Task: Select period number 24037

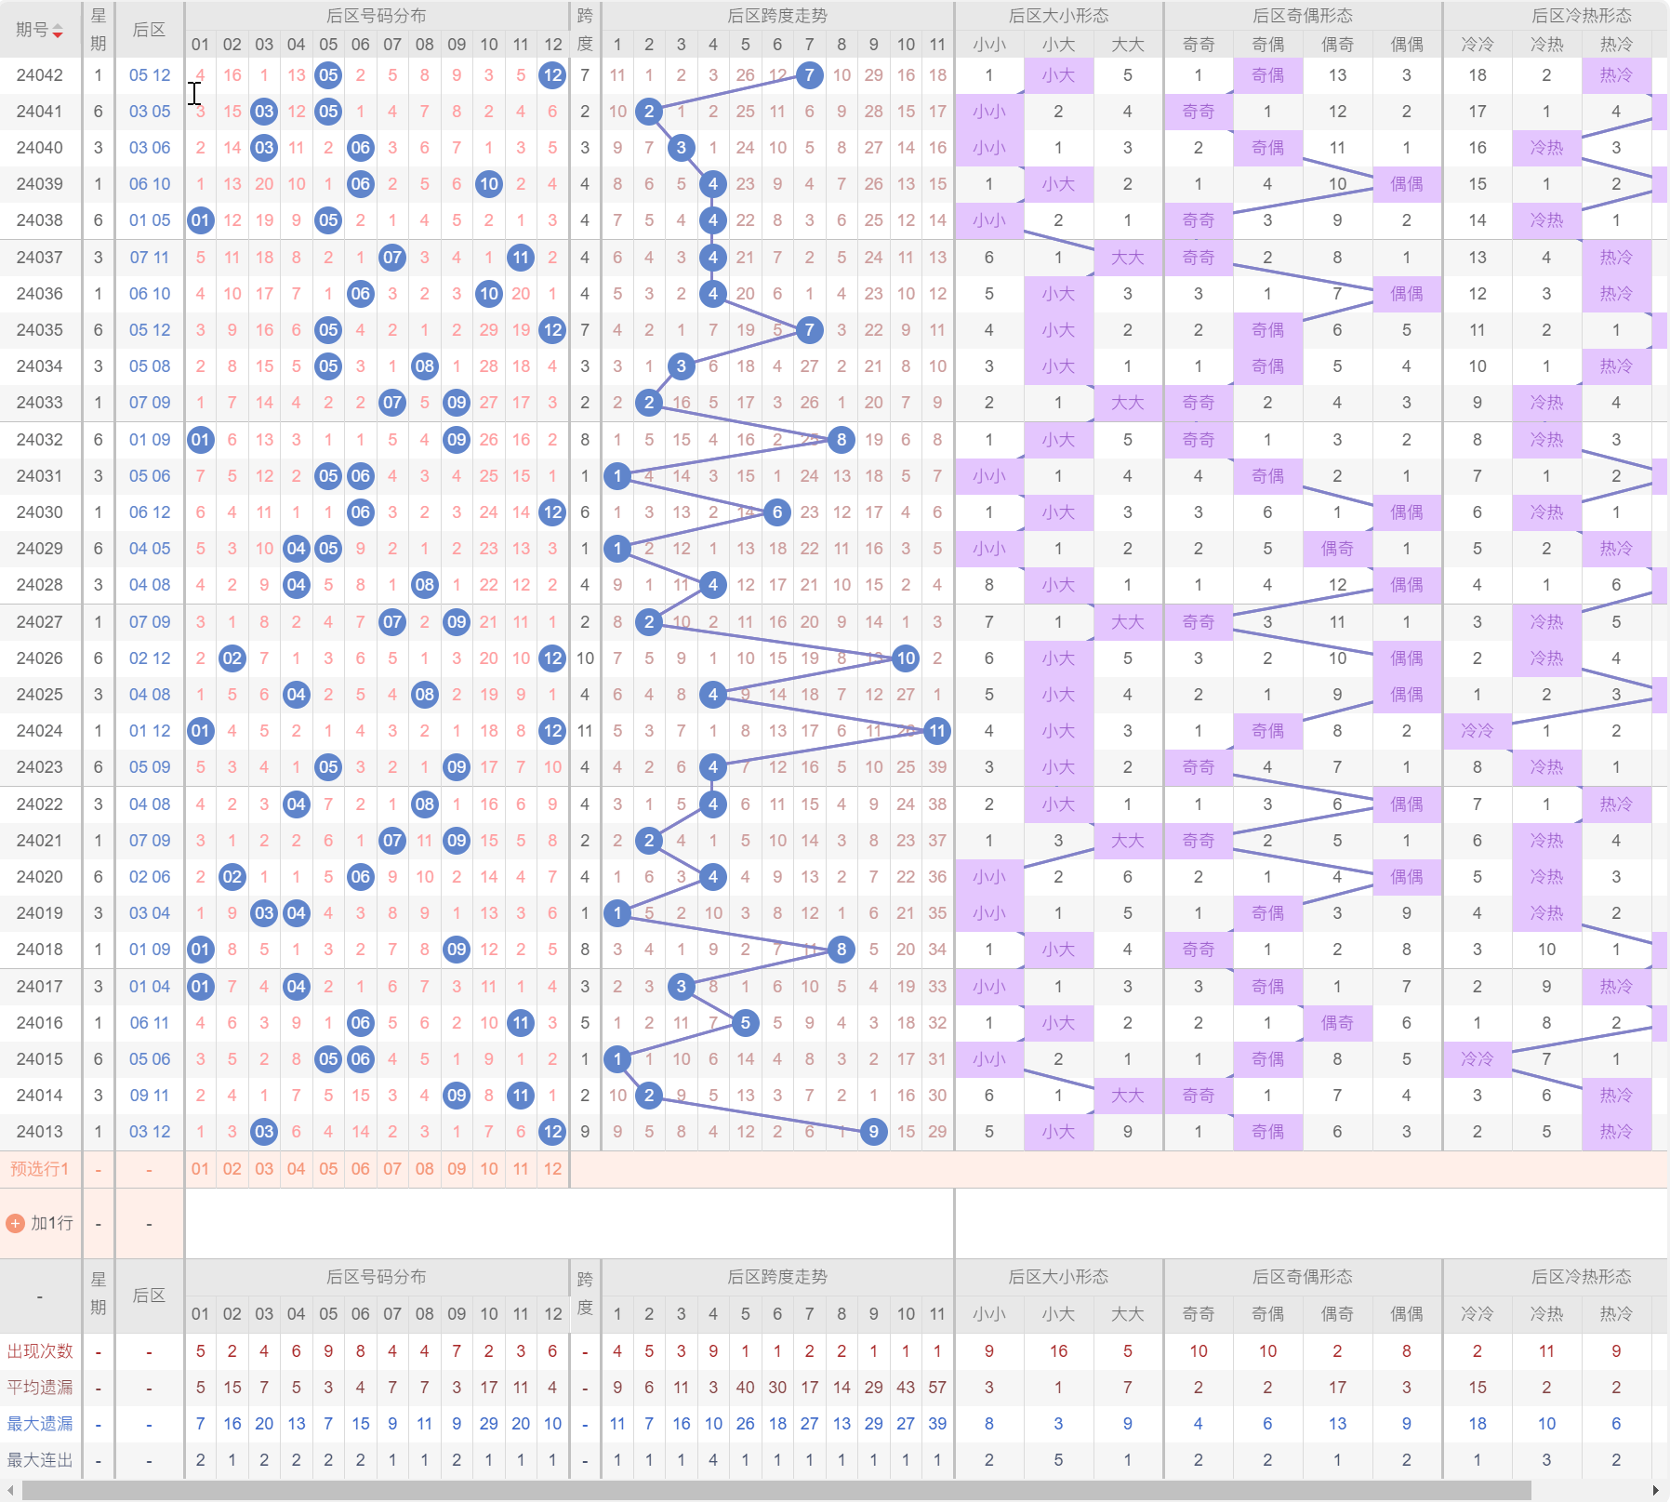Action: pyautogui.click(x=40, y=258)
